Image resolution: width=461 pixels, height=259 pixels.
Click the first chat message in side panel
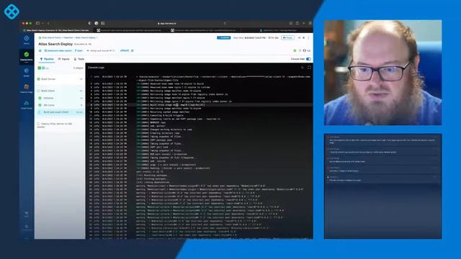click(382, 140)
